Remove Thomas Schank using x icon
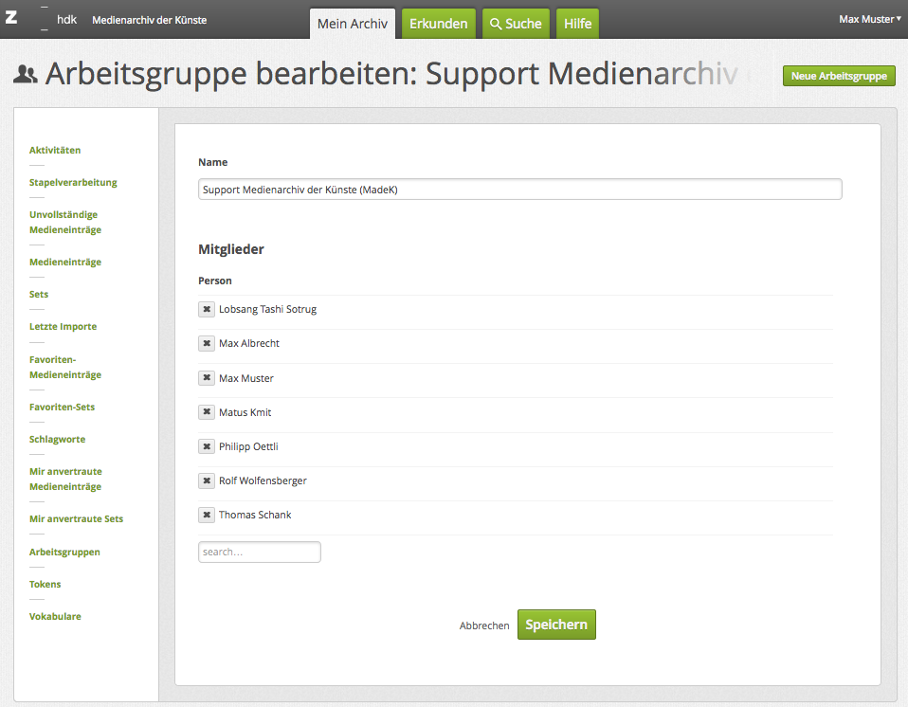 coord(207,515)
